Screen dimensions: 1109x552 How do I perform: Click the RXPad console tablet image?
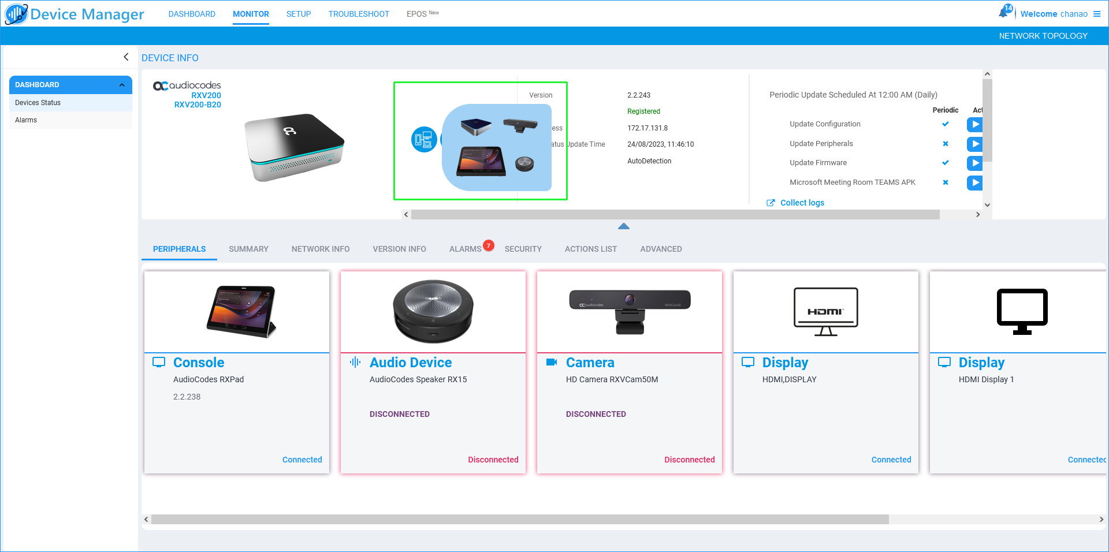241,311
